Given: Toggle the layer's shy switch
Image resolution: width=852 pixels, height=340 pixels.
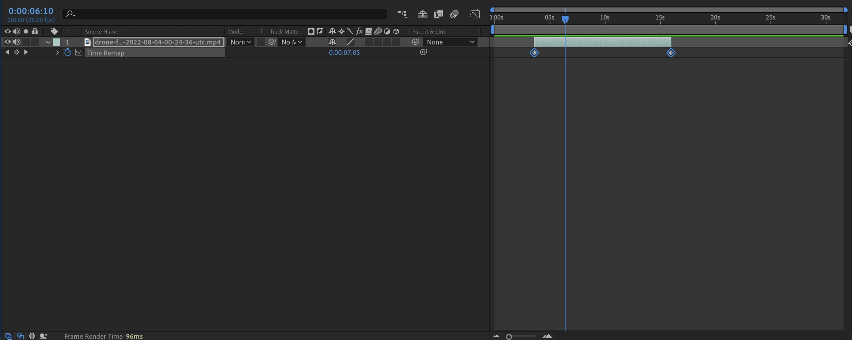Looking at the screenshot, I should pyautogui.click(x=332, y=42).
